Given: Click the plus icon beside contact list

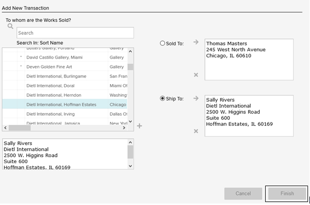Looking at the screenshot, I should coord(140,126).
